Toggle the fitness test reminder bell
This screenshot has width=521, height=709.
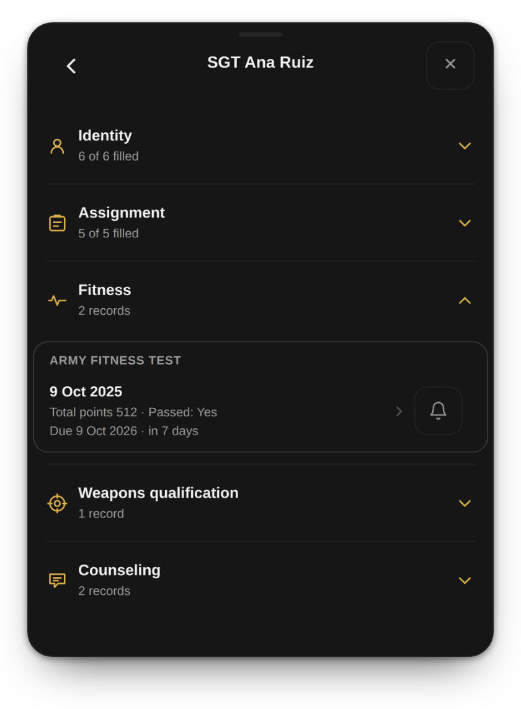point(438,410)
